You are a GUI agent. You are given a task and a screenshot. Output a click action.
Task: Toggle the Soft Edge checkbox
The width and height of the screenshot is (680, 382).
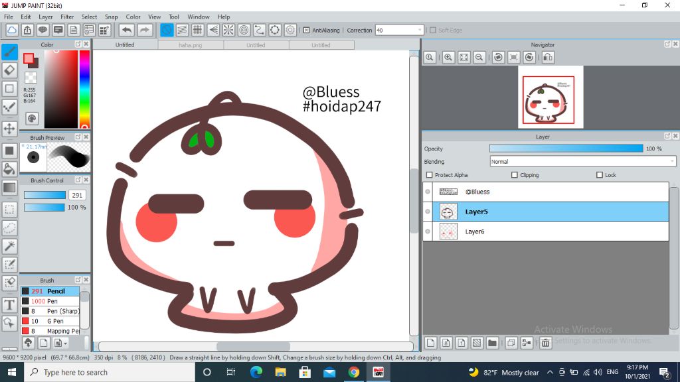433,31
